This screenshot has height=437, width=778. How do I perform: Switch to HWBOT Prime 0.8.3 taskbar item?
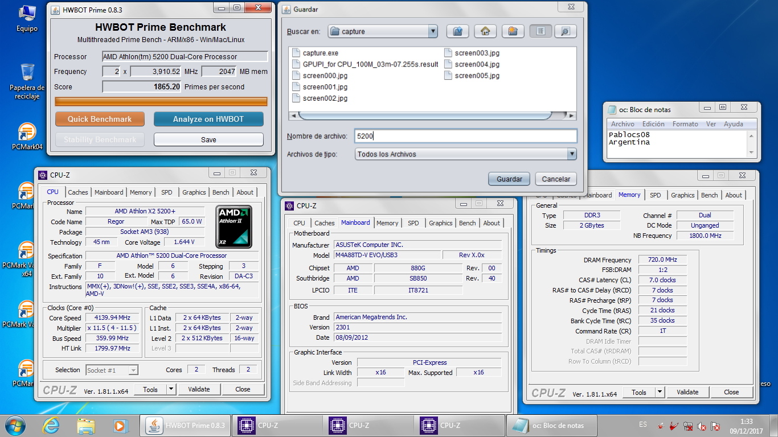click(x=185, y=425)
